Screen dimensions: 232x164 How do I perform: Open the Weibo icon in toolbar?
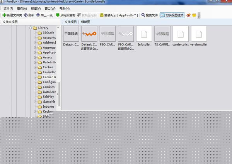click(x=188, y=15)
